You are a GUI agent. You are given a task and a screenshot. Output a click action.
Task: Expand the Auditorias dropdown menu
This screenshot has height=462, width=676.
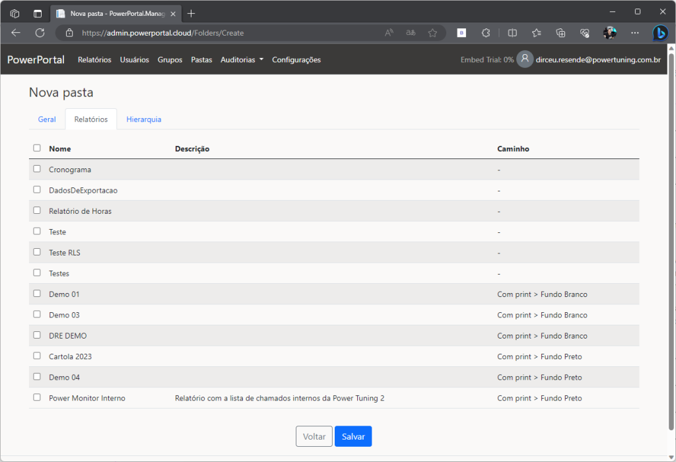[x=242, y=59]
